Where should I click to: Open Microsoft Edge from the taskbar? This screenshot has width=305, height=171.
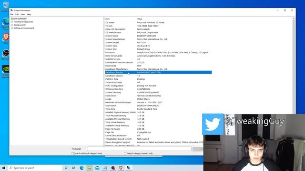coord(81,168)
